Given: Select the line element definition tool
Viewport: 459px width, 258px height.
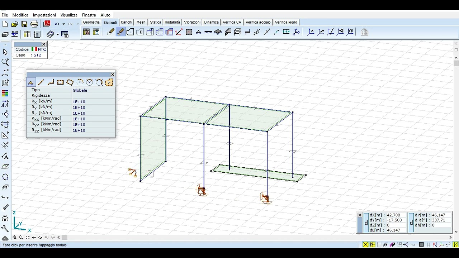Looking at the screenshot, I should (110, 32).
